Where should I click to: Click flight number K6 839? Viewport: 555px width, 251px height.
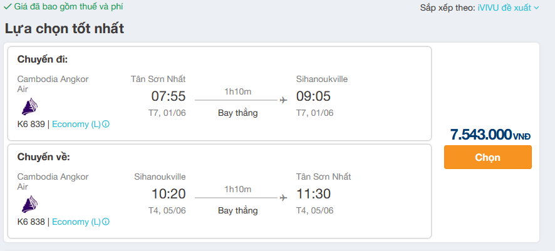31,125
